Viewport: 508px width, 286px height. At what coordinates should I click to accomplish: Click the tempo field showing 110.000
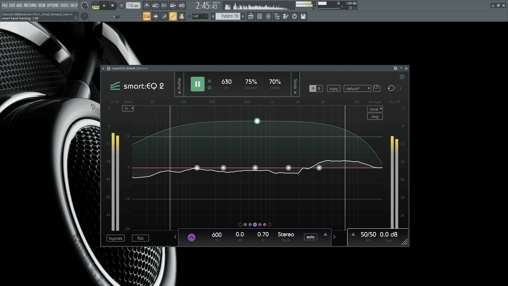click(133, 6)
